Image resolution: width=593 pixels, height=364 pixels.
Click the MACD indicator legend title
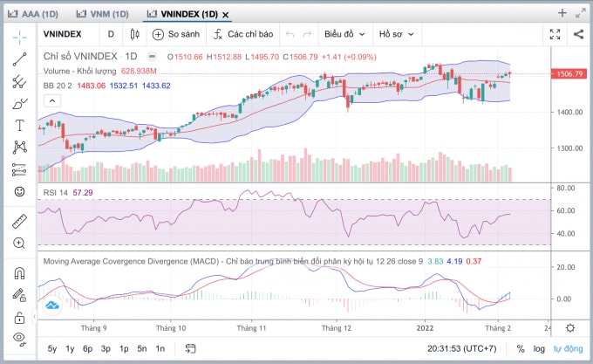point(233,262)
